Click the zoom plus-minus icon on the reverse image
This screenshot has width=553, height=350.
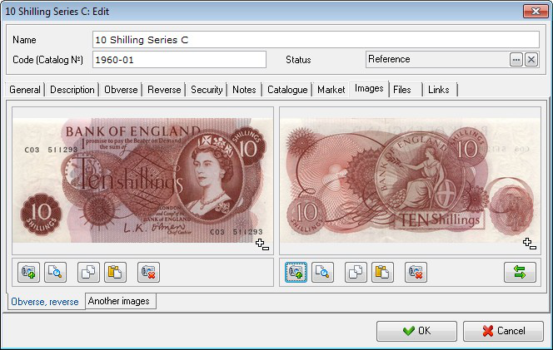pyautogui.click(x=530, y=244)
